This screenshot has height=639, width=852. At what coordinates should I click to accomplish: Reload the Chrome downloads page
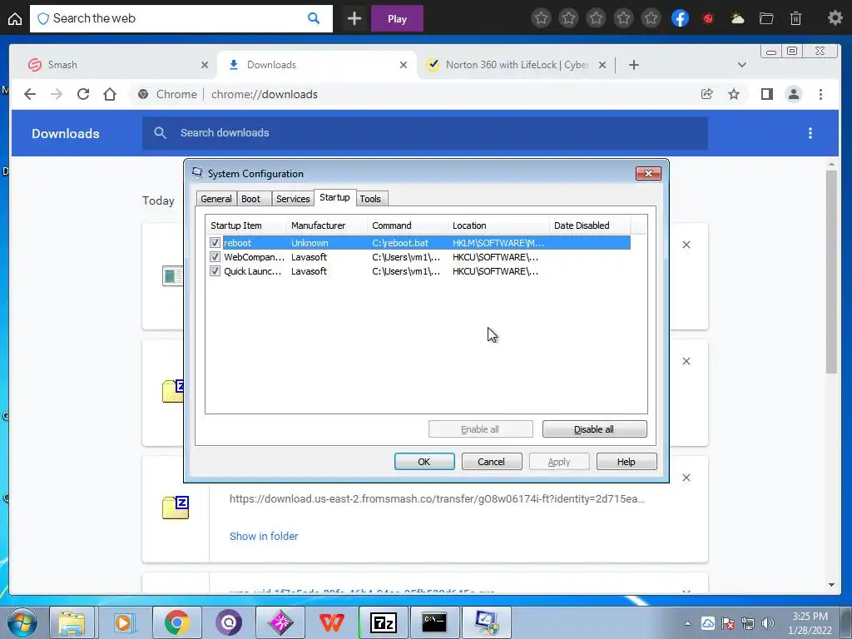[x=83, y=94]
